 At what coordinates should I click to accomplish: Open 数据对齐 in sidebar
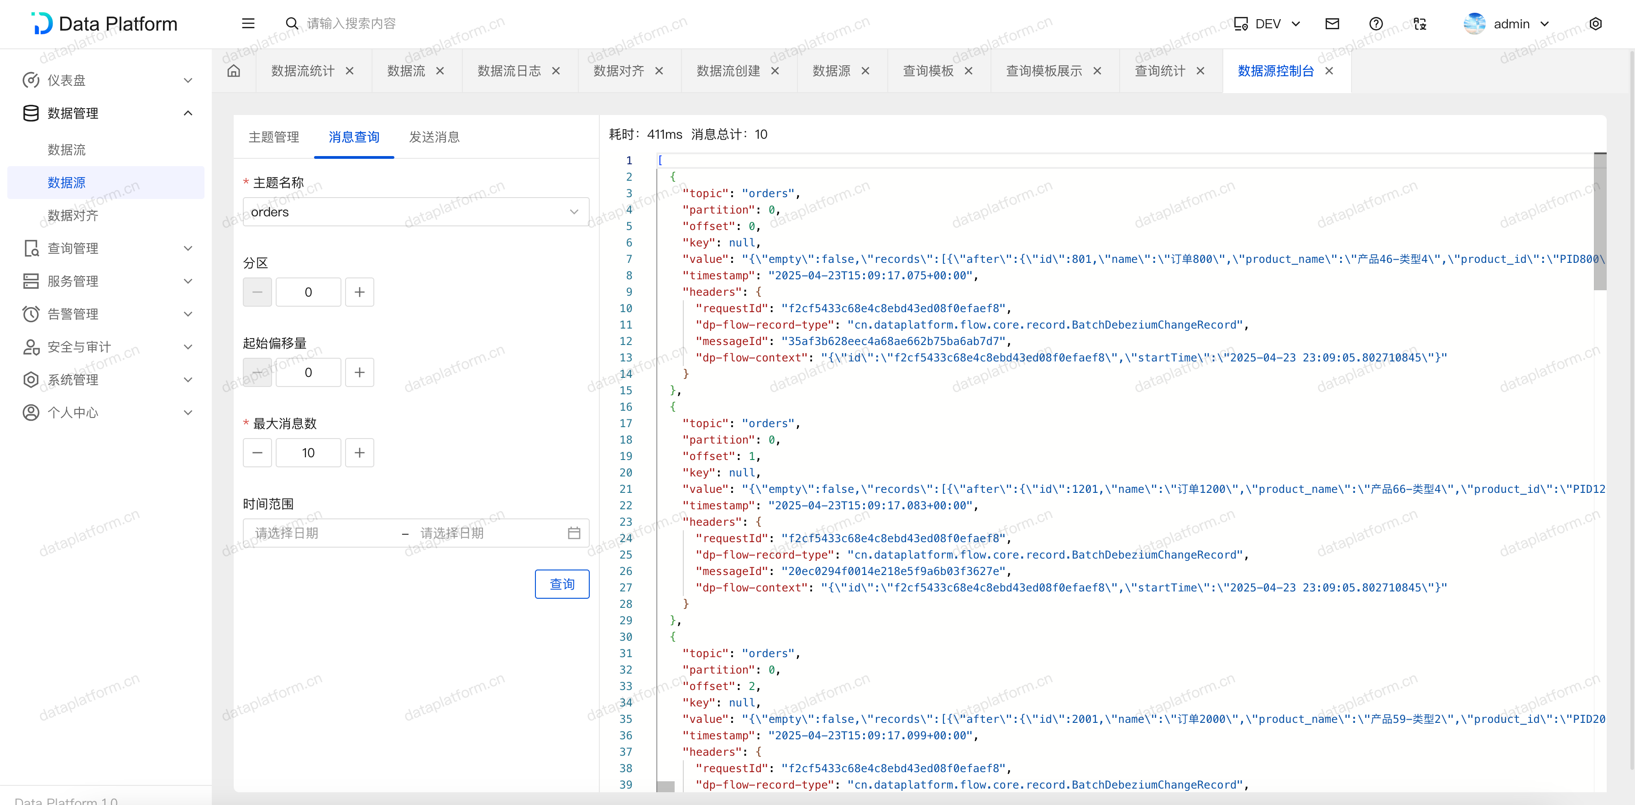pos(73,215)
